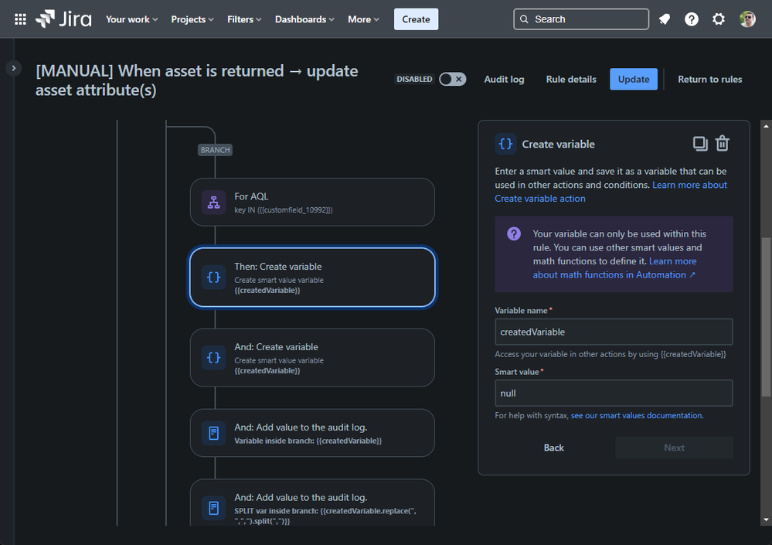
Task: Open the settings gear icon
Action: tap(719, 19)
